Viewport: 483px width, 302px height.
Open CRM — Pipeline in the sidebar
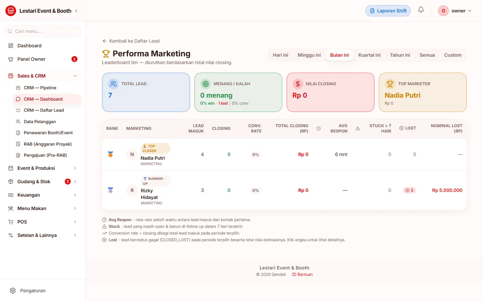pyautogui.click(x=47, y=88)
